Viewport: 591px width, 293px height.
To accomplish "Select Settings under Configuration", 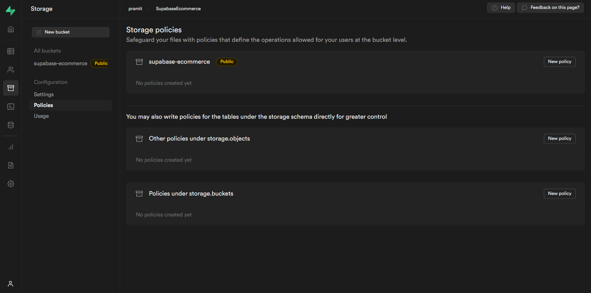I will tap(44, 94).
